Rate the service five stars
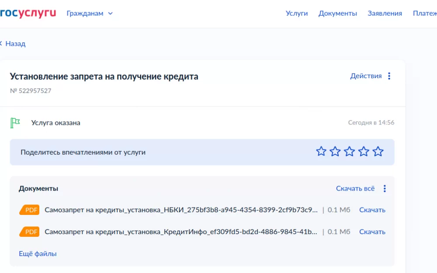 [378, 152]
